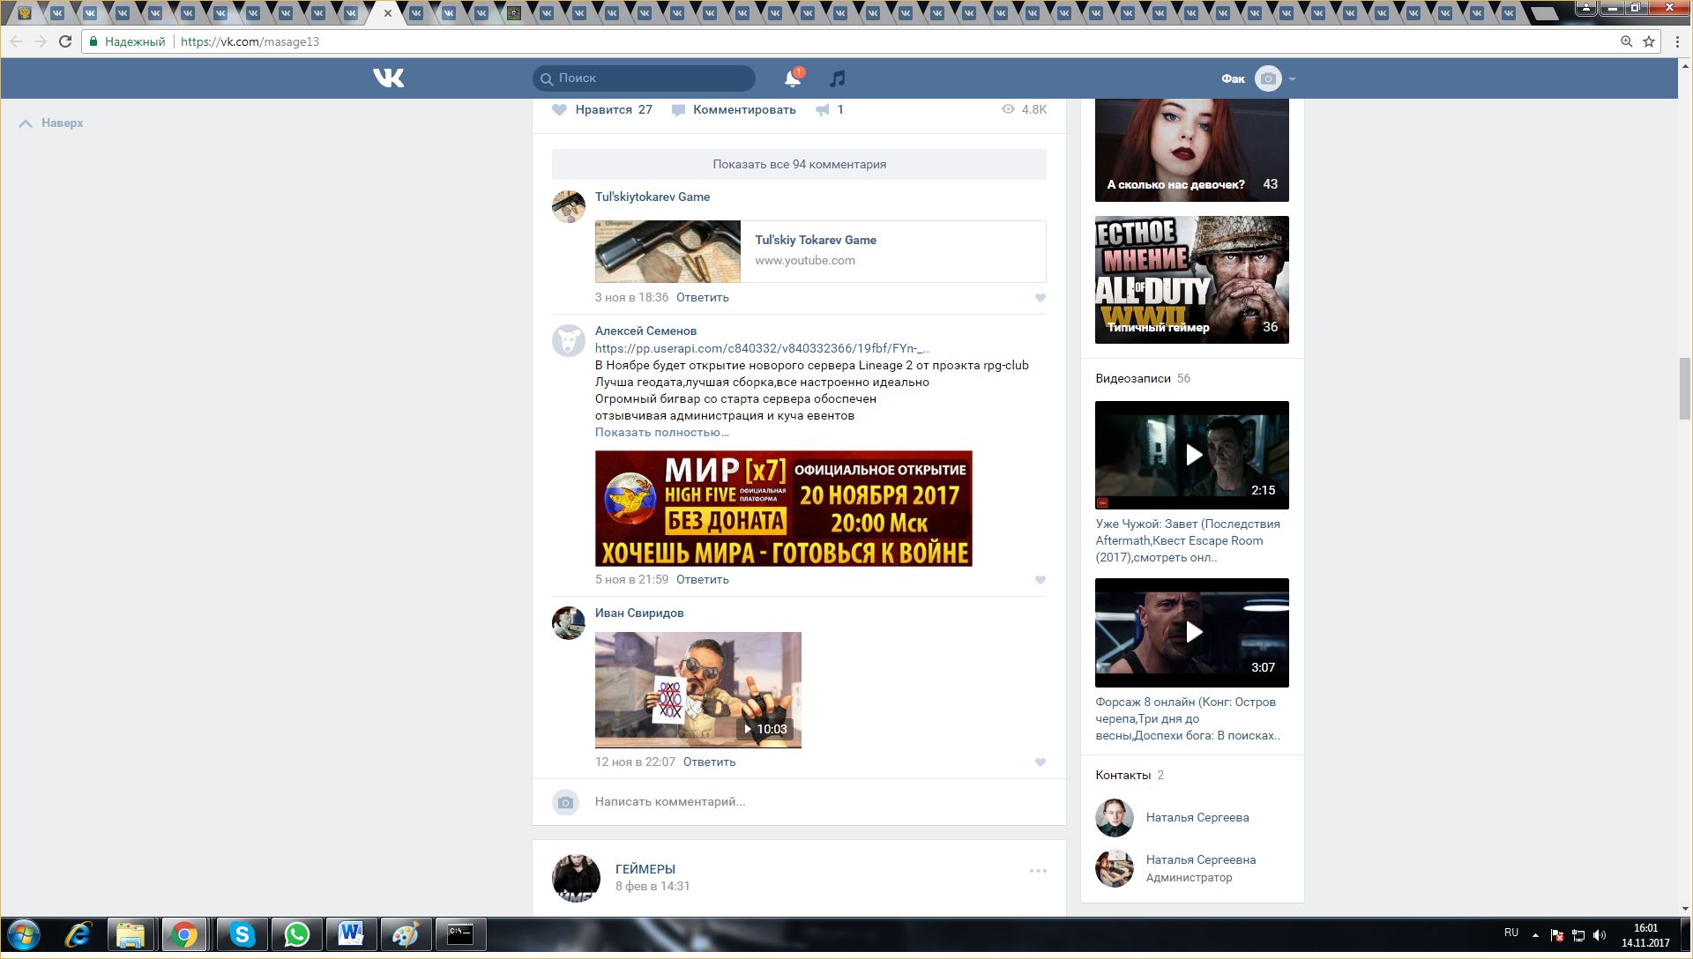The image size is (1693, 959).
Task: Click the address bar URL vk.com/masage13
Action: click(250, 41)
